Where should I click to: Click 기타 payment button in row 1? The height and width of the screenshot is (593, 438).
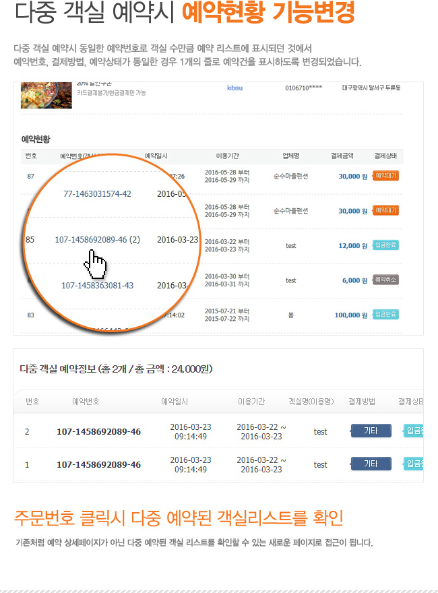point(371,464)
